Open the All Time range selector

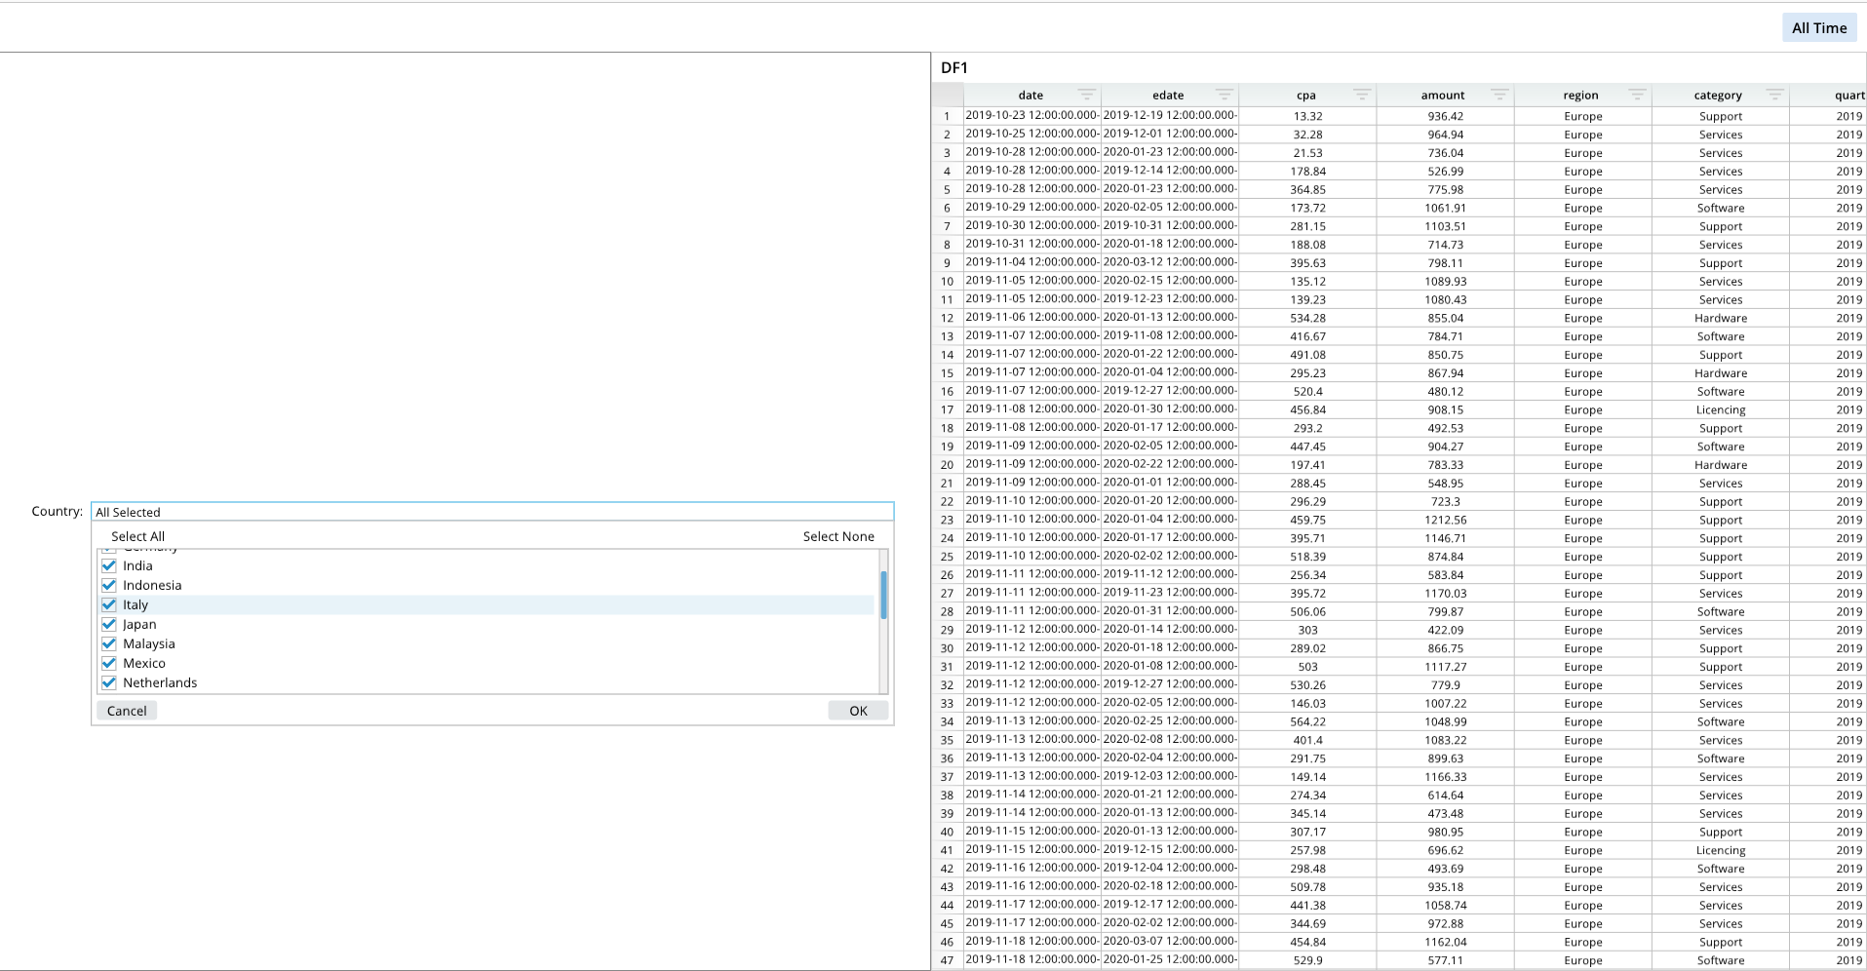pos(1819,28)
